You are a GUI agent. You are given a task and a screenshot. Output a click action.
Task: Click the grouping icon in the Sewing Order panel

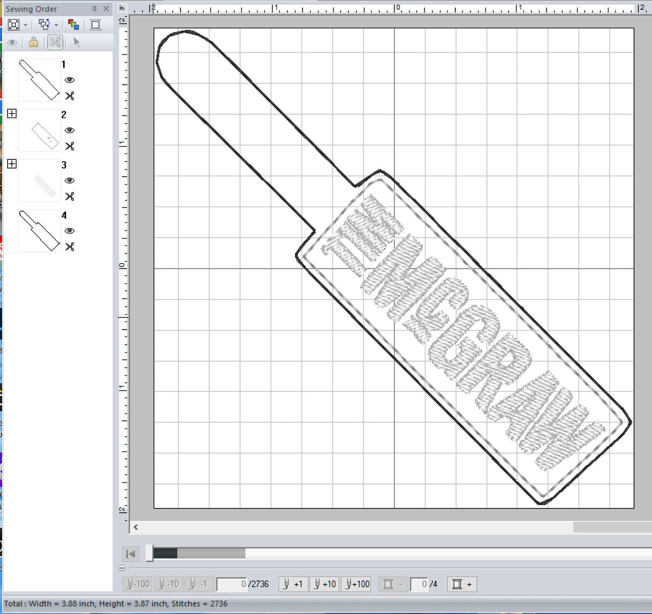coord(45,24)
